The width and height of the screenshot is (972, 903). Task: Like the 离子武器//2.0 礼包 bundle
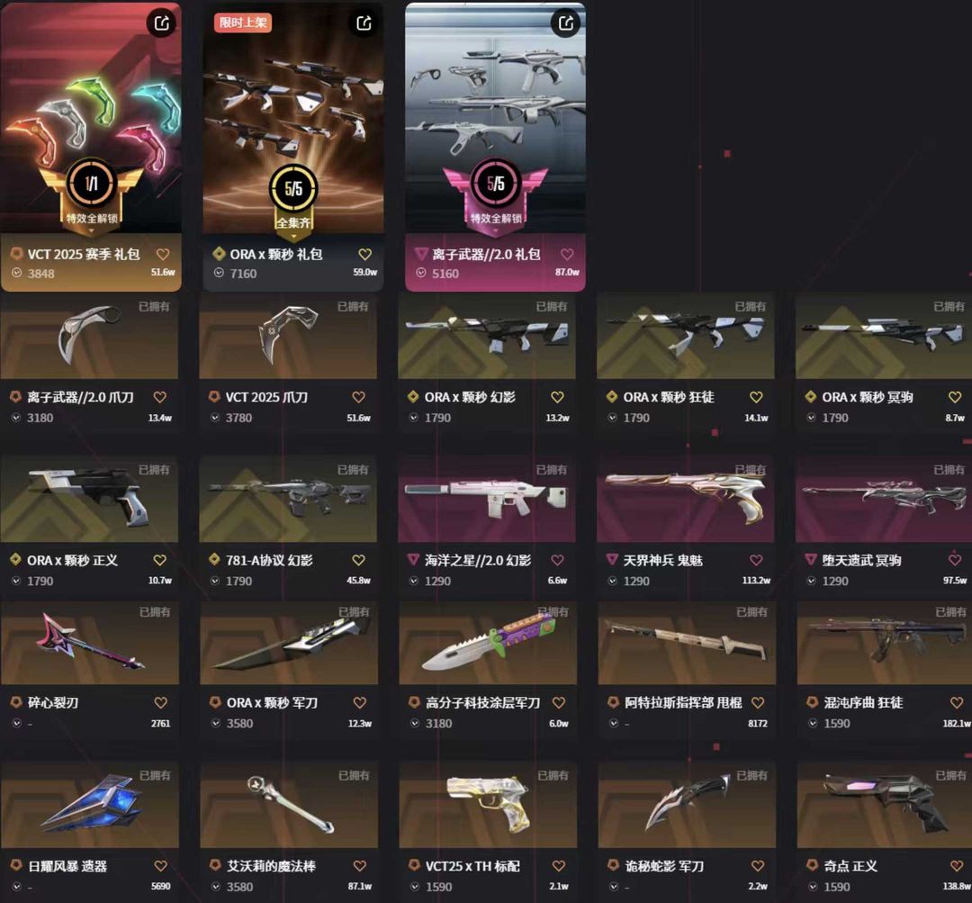[567, 254]
